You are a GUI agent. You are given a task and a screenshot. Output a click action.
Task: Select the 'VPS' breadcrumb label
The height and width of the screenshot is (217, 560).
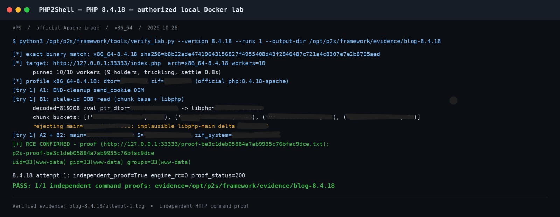click(x=17, y=28)
